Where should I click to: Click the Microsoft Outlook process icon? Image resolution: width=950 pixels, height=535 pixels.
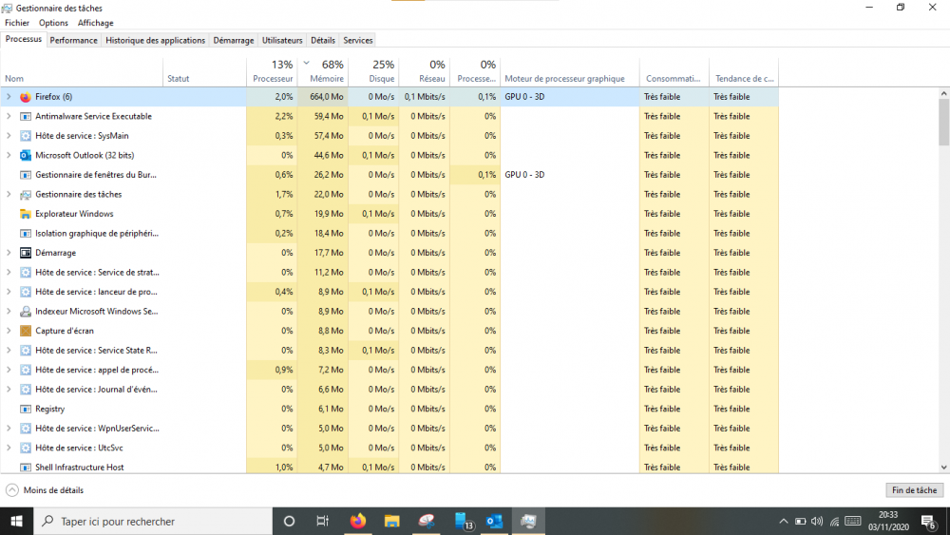click(x=26, y=155)
